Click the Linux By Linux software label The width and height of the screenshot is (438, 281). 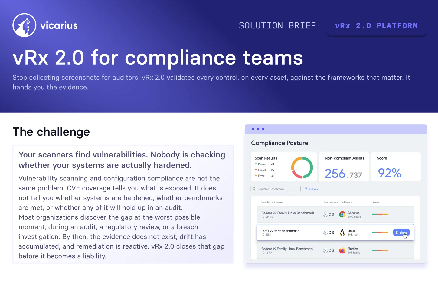353,233
